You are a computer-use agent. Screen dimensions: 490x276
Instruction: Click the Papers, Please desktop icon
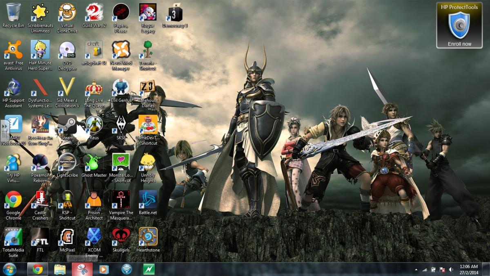coord(121,18)
